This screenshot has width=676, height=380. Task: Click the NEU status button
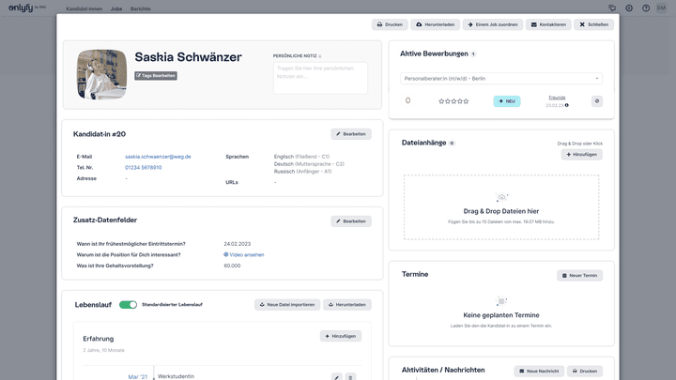(507, 101)
